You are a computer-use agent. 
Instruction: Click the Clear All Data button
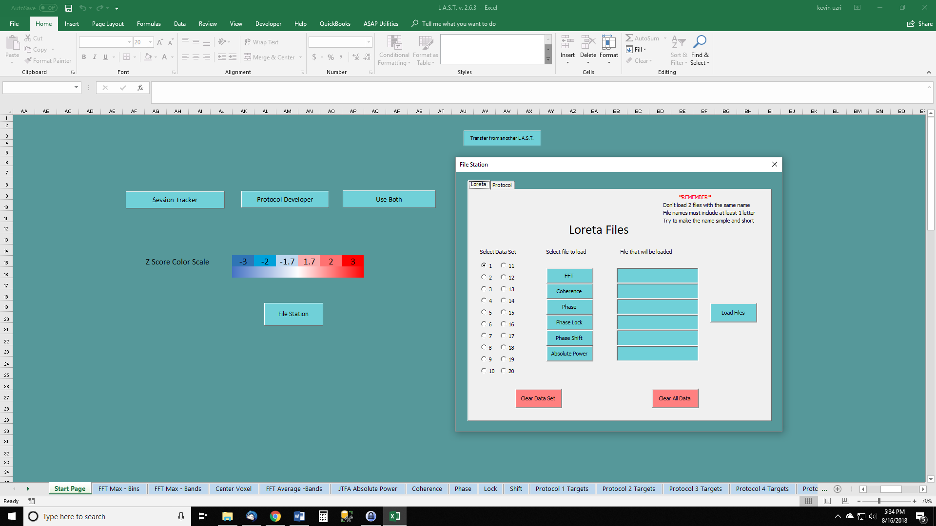675,398
